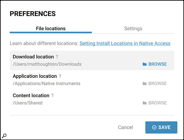Viewport: 184px width, 140px height.
Task: Switch to the Settings tab
Action: (133, 29)
